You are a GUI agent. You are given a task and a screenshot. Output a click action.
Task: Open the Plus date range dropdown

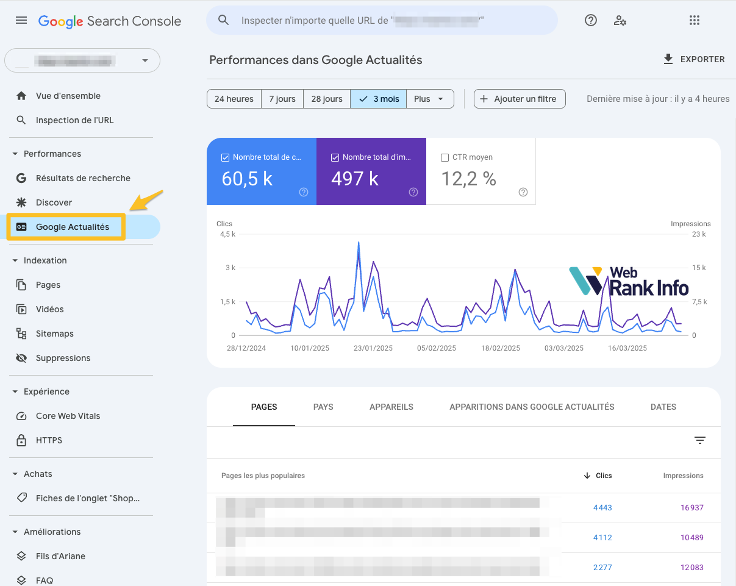(x=430, y=98)
